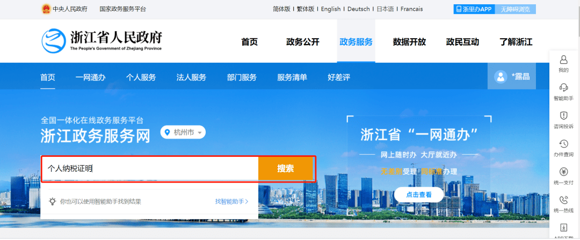Select the 首页 tab in blue bar

coord(48,77)
